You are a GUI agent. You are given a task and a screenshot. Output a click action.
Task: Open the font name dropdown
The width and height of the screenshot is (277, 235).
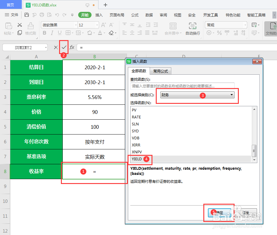(76, 25)
